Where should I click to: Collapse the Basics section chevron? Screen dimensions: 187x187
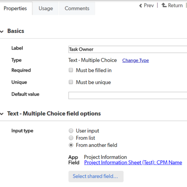pyautogui.click(x=2, y=31)
